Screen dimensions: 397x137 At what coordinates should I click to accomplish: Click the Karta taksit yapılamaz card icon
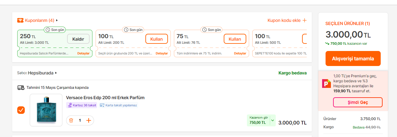pyautogui.click(x=102, y=105)
